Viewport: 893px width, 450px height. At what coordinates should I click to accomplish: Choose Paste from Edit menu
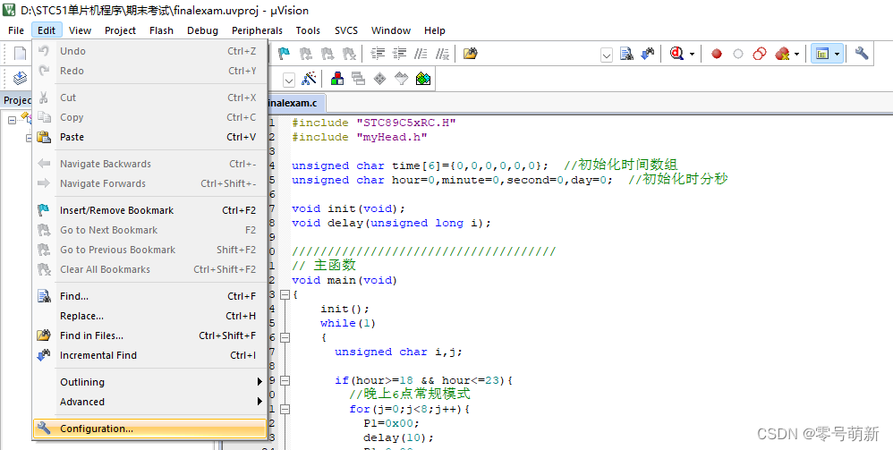pos(149,137)
